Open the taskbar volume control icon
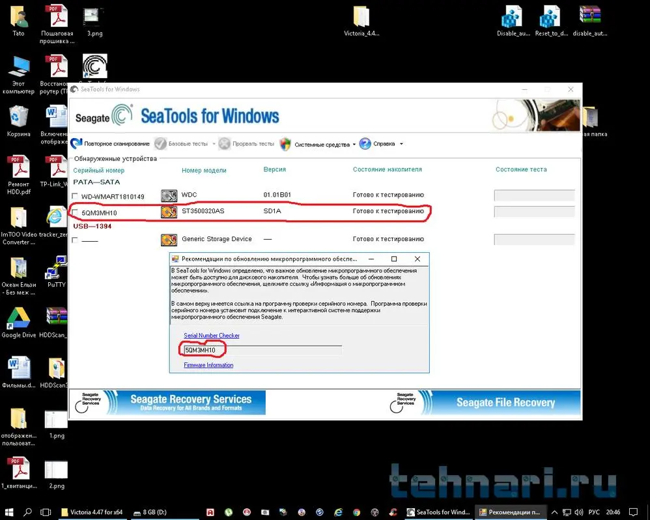The width and height of the screenshot is (650, 520). click(579, 512)
